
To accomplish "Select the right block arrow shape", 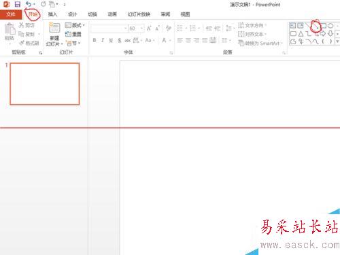I will (323, 34).
